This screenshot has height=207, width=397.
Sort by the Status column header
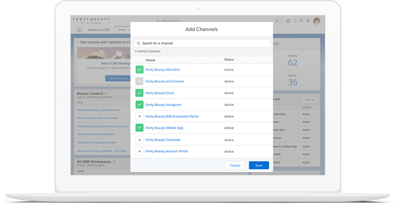229,59
